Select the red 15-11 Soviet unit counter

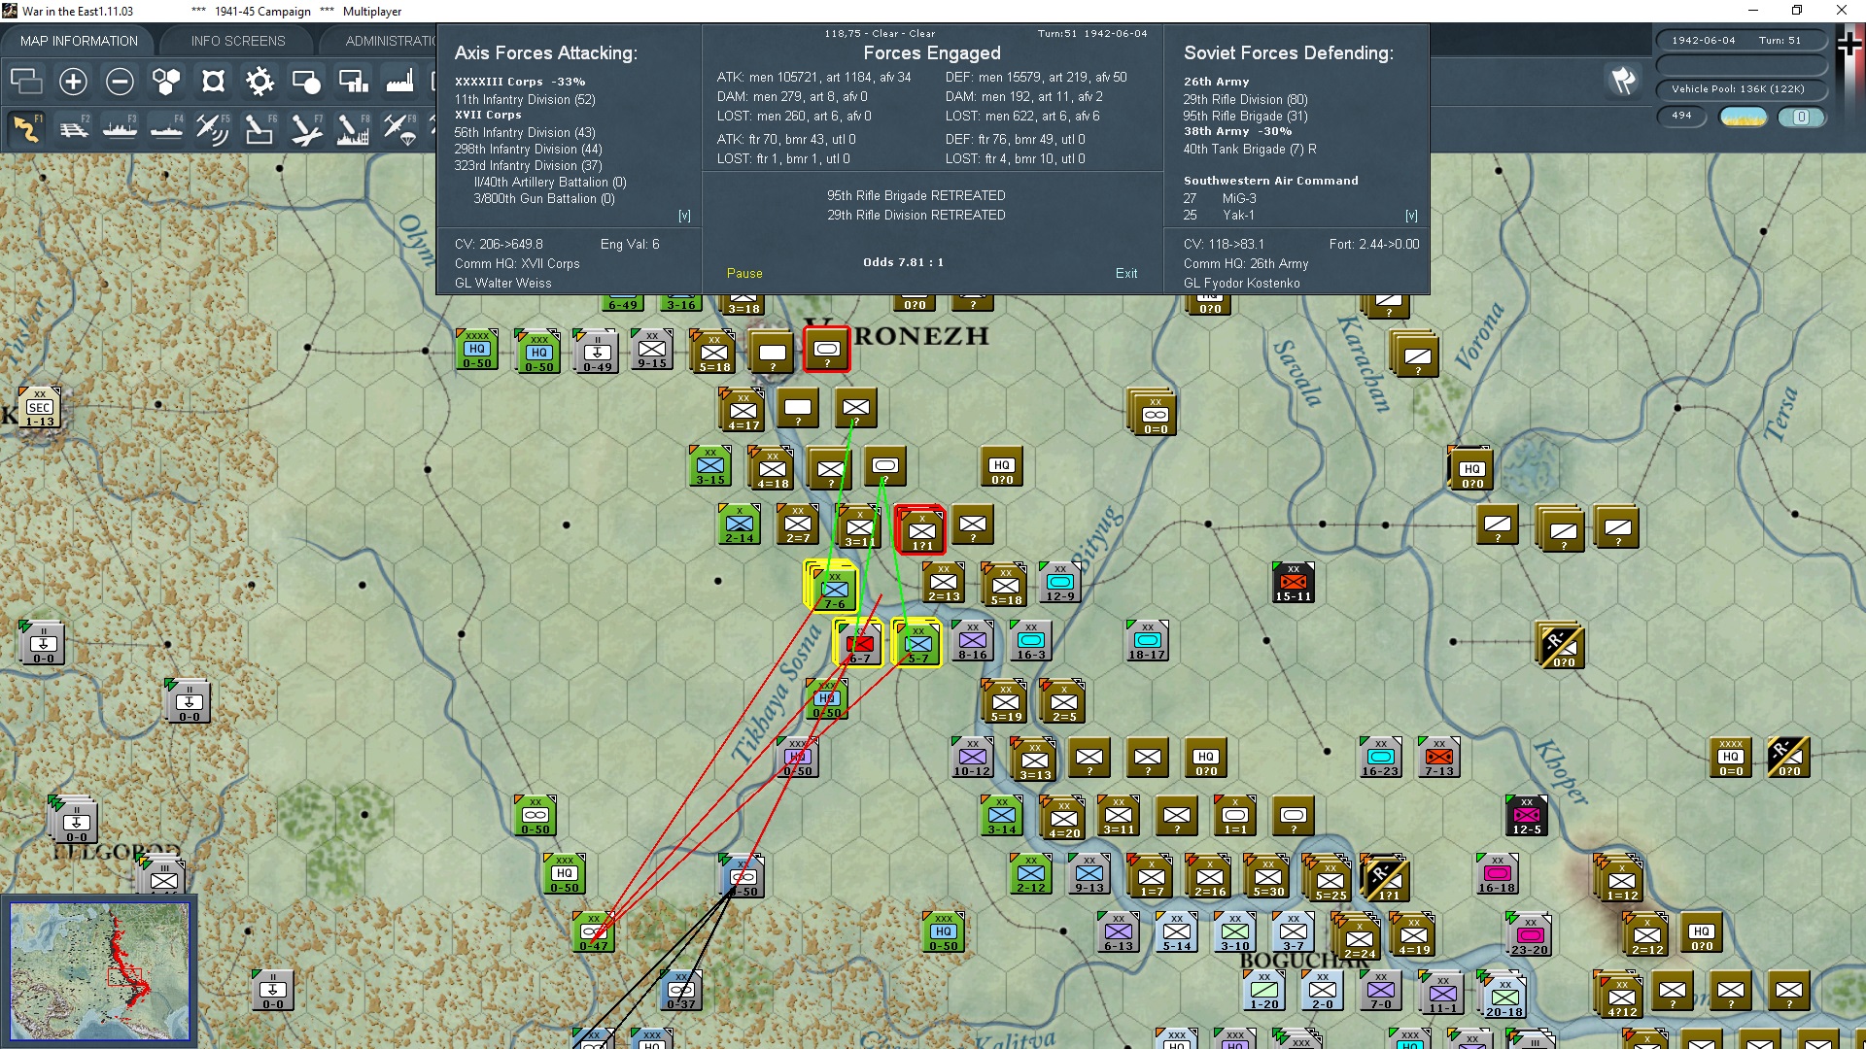[1294, 583]
